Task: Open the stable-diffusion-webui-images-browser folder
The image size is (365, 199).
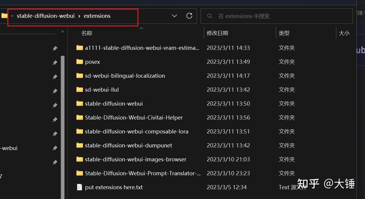Action: pyautogui.click(x=135, y=159)
